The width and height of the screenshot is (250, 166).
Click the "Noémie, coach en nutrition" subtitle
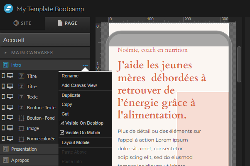152,50
